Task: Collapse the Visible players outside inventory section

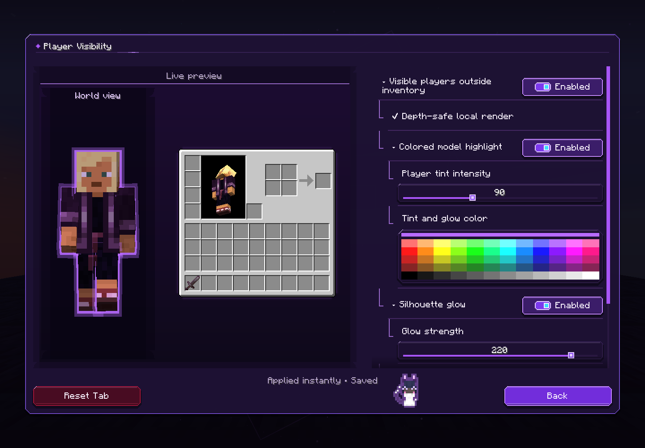Action: (x=384, y=82)
